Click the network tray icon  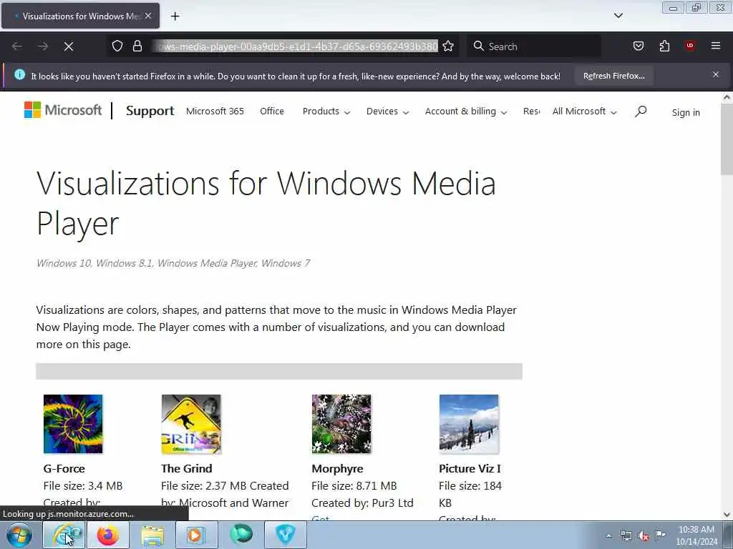pyautogui.click(x=626, y=535)
